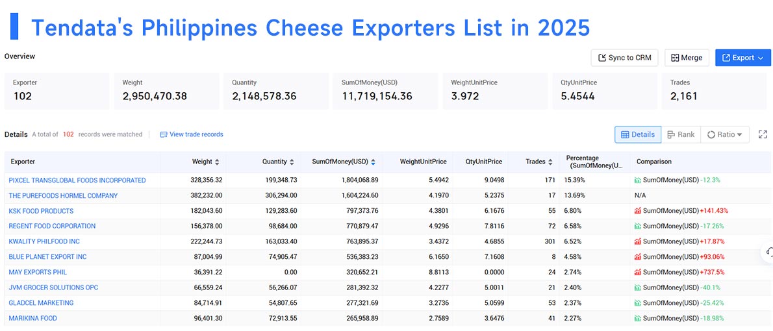The image size is (773, 331).
Task: Click the +737.5% comparison value
Action: (713, 272)
